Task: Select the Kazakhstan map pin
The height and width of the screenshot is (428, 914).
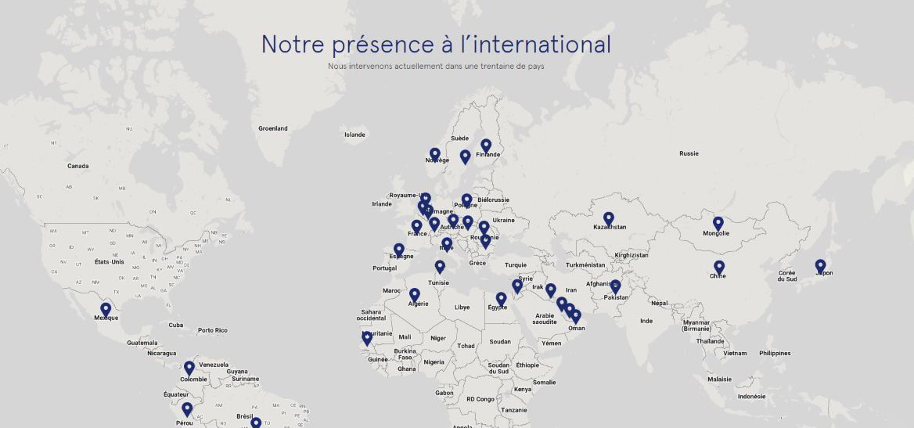Action: (609, 218)
